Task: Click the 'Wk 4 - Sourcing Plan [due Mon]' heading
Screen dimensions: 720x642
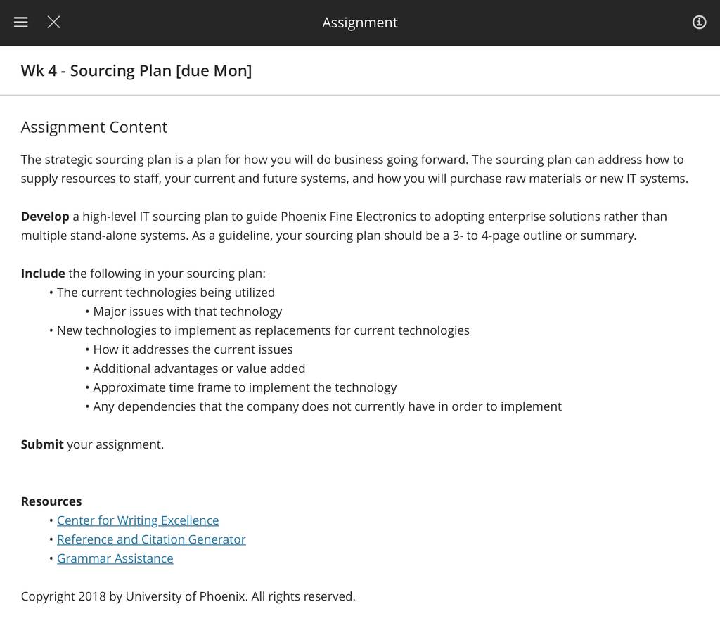Action: coord(136,71)
